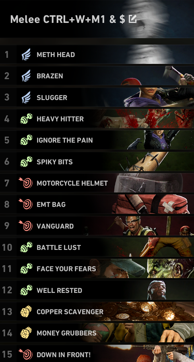Screen dimensions: 194x362
Task: Click the deck title Melee CTRL+W+M1 & $
Action: (68, 19)
